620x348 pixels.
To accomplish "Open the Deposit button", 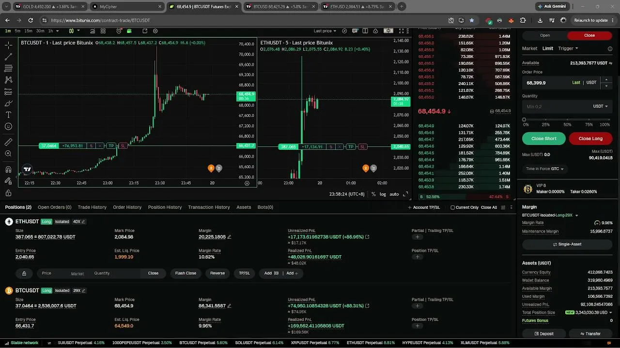I will click(x=544, y=333).
